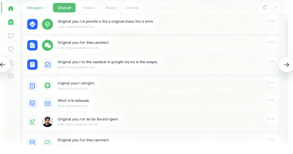Click the blue diamond checkmark icon
Image resolution: width=293 pixels, height=154 pixels.
32,24
